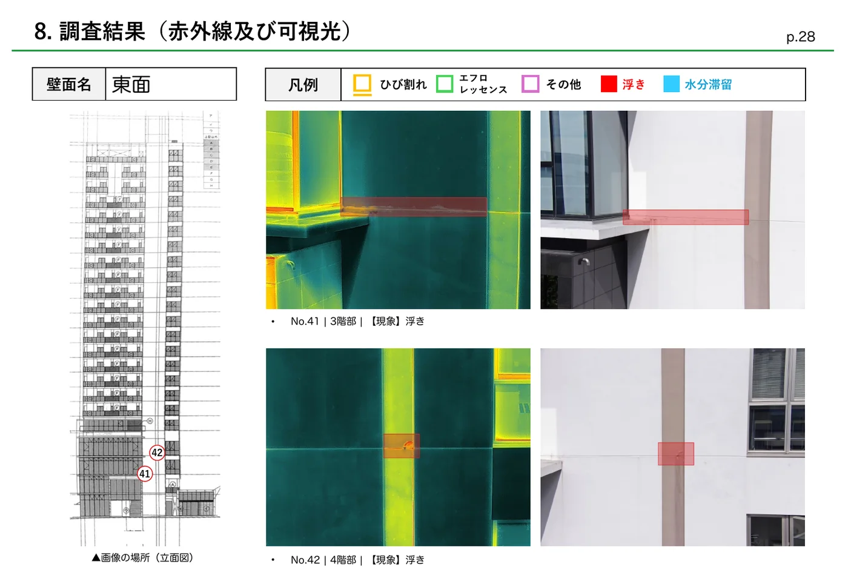
Task: Click the red highlight box in No.41 visible photo
Action: tap(686, 217)
